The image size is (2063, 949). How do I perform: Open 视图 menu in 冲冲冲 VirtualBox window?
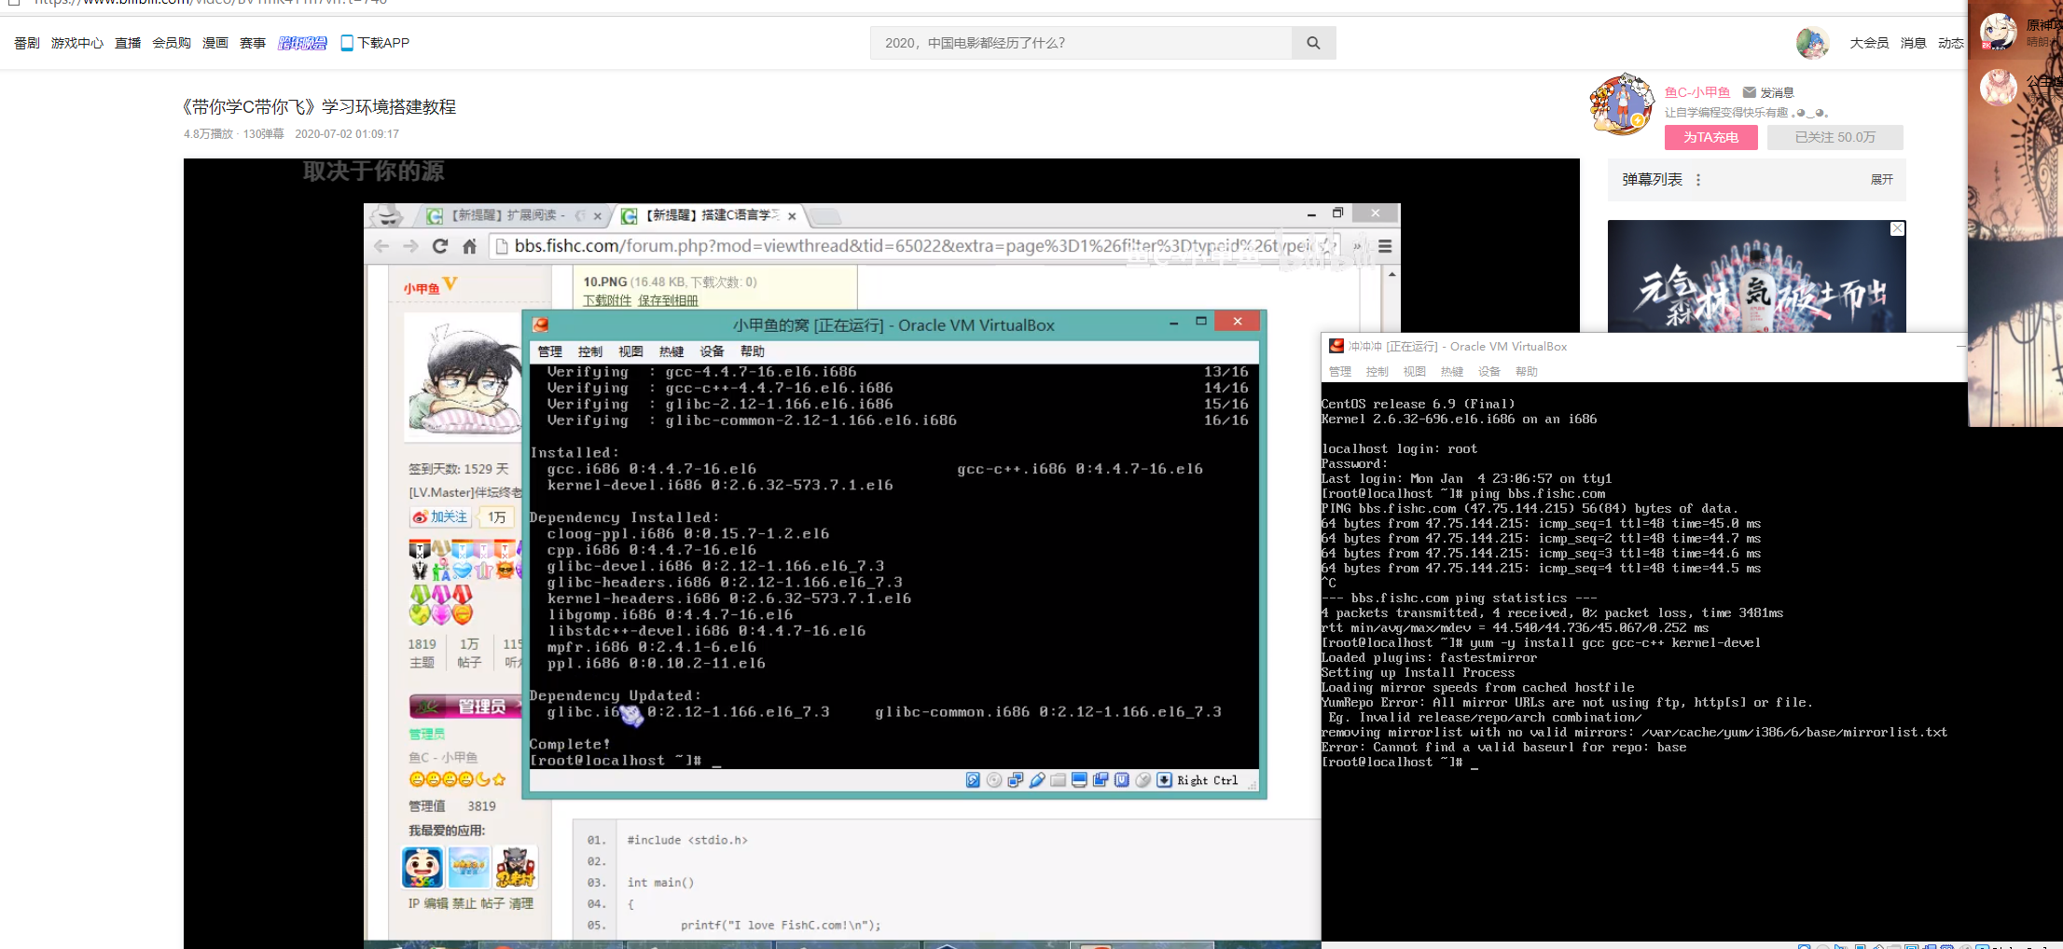pos(1415,371)
